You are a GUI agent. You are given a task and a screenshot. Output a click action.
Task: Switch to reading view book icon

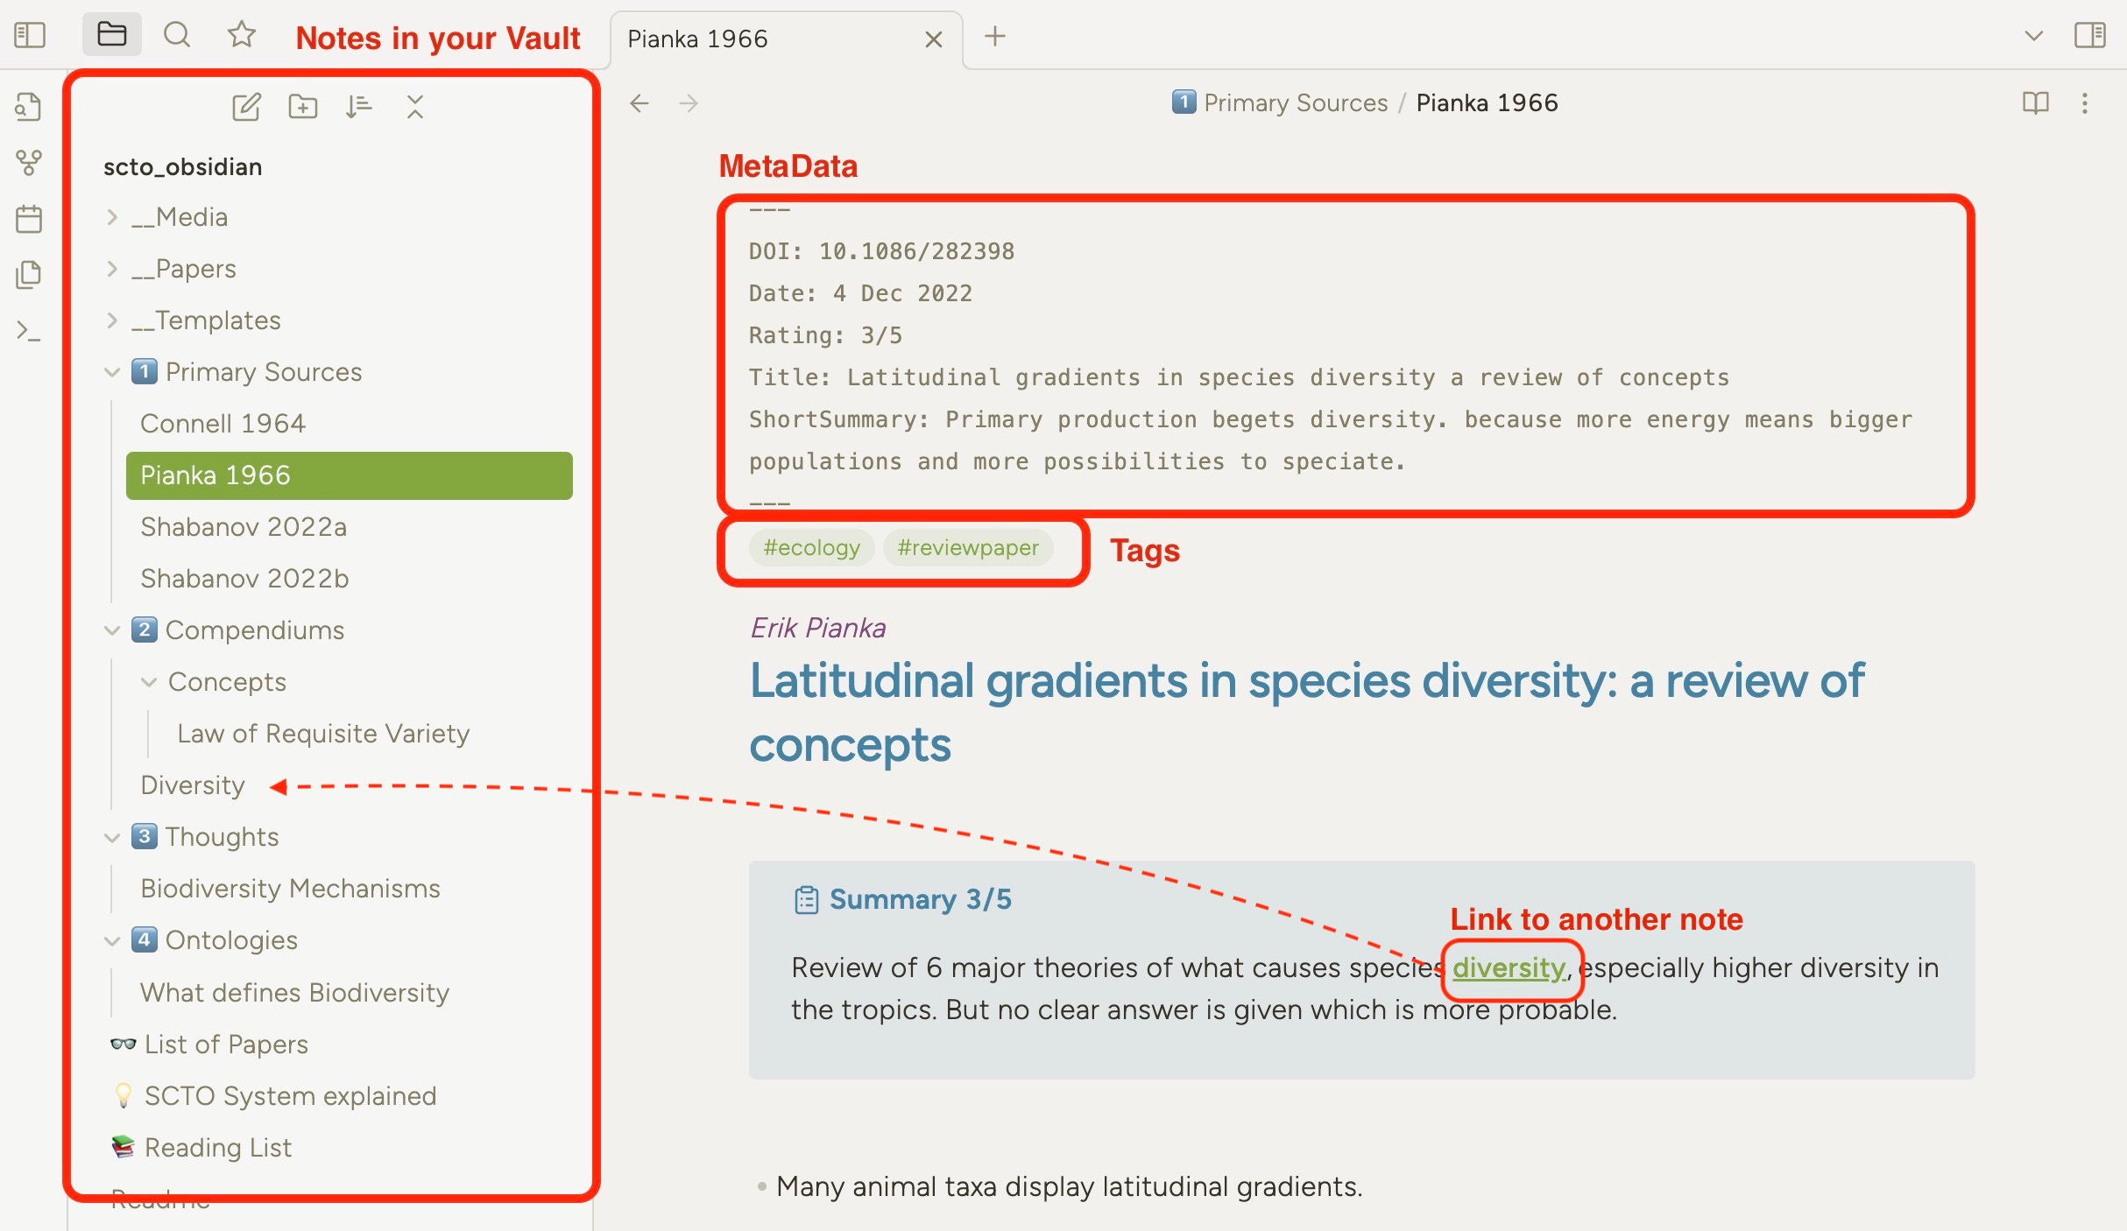point(2036,103)
